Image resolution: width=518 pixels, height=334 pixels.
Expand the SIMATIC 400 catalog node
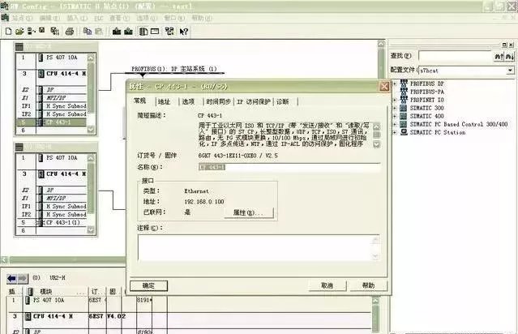[394, 116]
